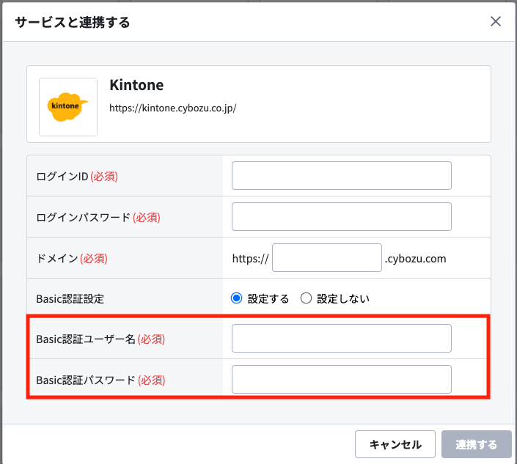This screenshot has height=464, width=517.
Task: Click the ログインパスワード (必須) label
Action: coord(98,218)
